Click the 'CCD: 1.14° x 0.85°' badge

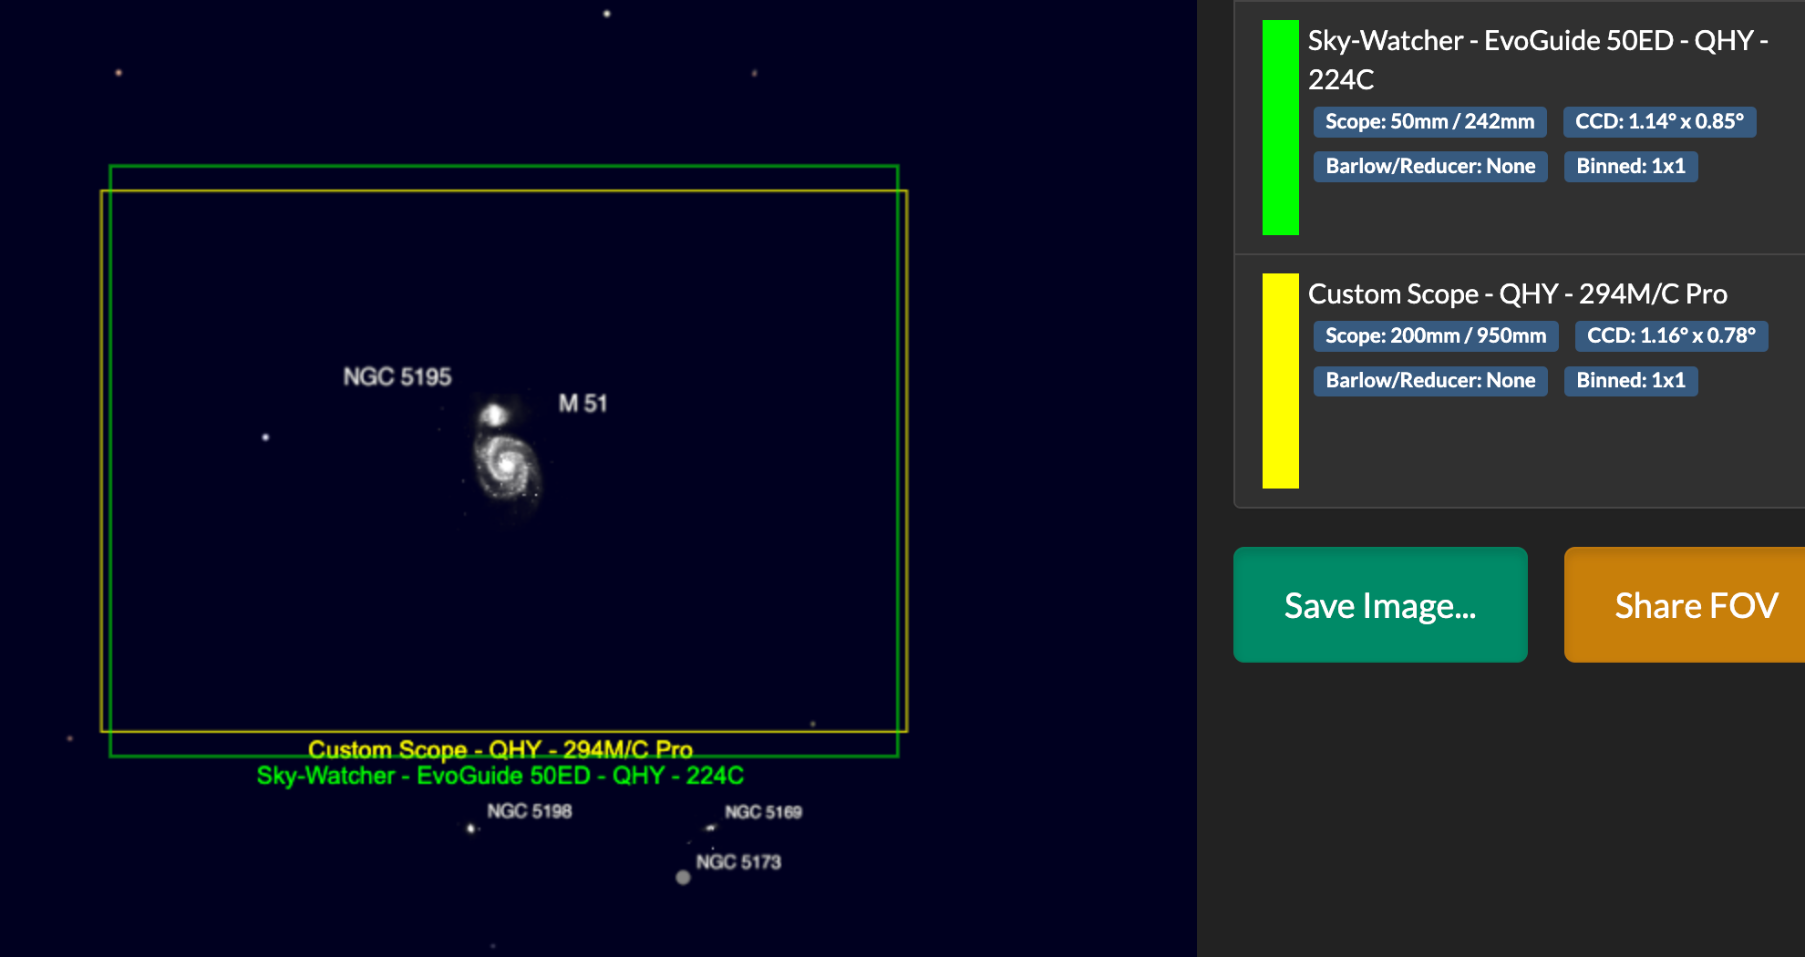[x=1659, y=122]
